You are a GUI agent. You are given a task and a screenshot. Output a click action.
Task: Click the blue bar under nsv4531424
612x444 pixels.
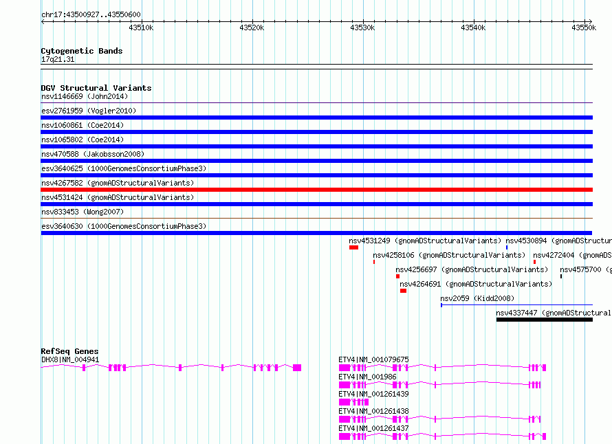point(316,204)
